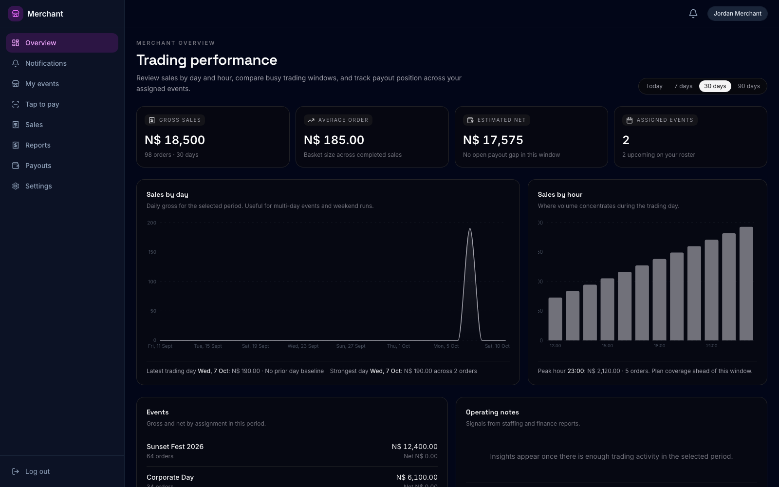This screenshot has width=779, height=487.
Task: Click the 'Sales by hour' chart title
Action: point(560,194)
